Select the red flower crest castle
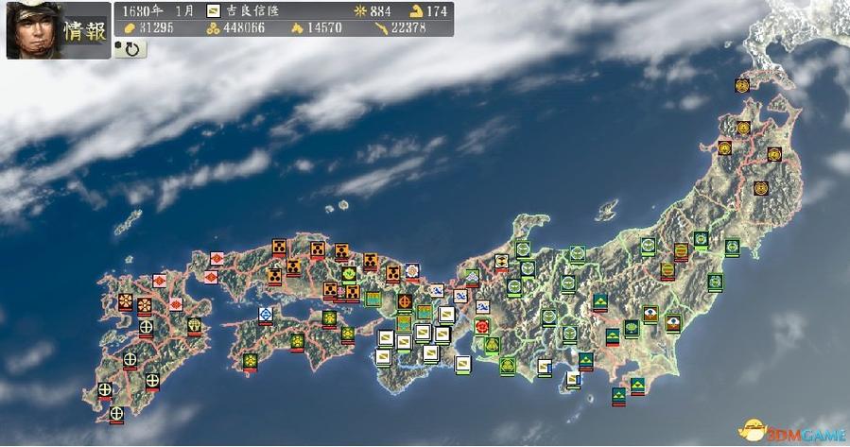Viewport: 850px width, 447px height. tap(482, 327)
